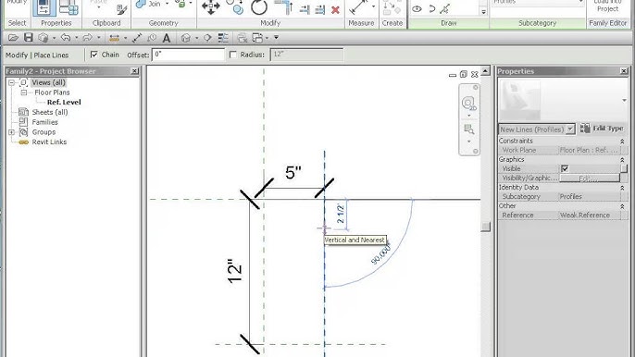The height and width of the screenshot is (357, 635).
Task: Click the Subcategory Profiles value in Properties
Action: pos(590,196)
